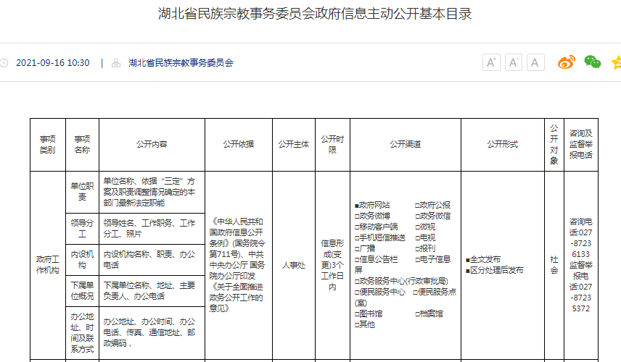Viewport: 621px width, 362px height.
Task: Click the publish date 2021-09-16 10:30
Action: click(x=52, y=63)
